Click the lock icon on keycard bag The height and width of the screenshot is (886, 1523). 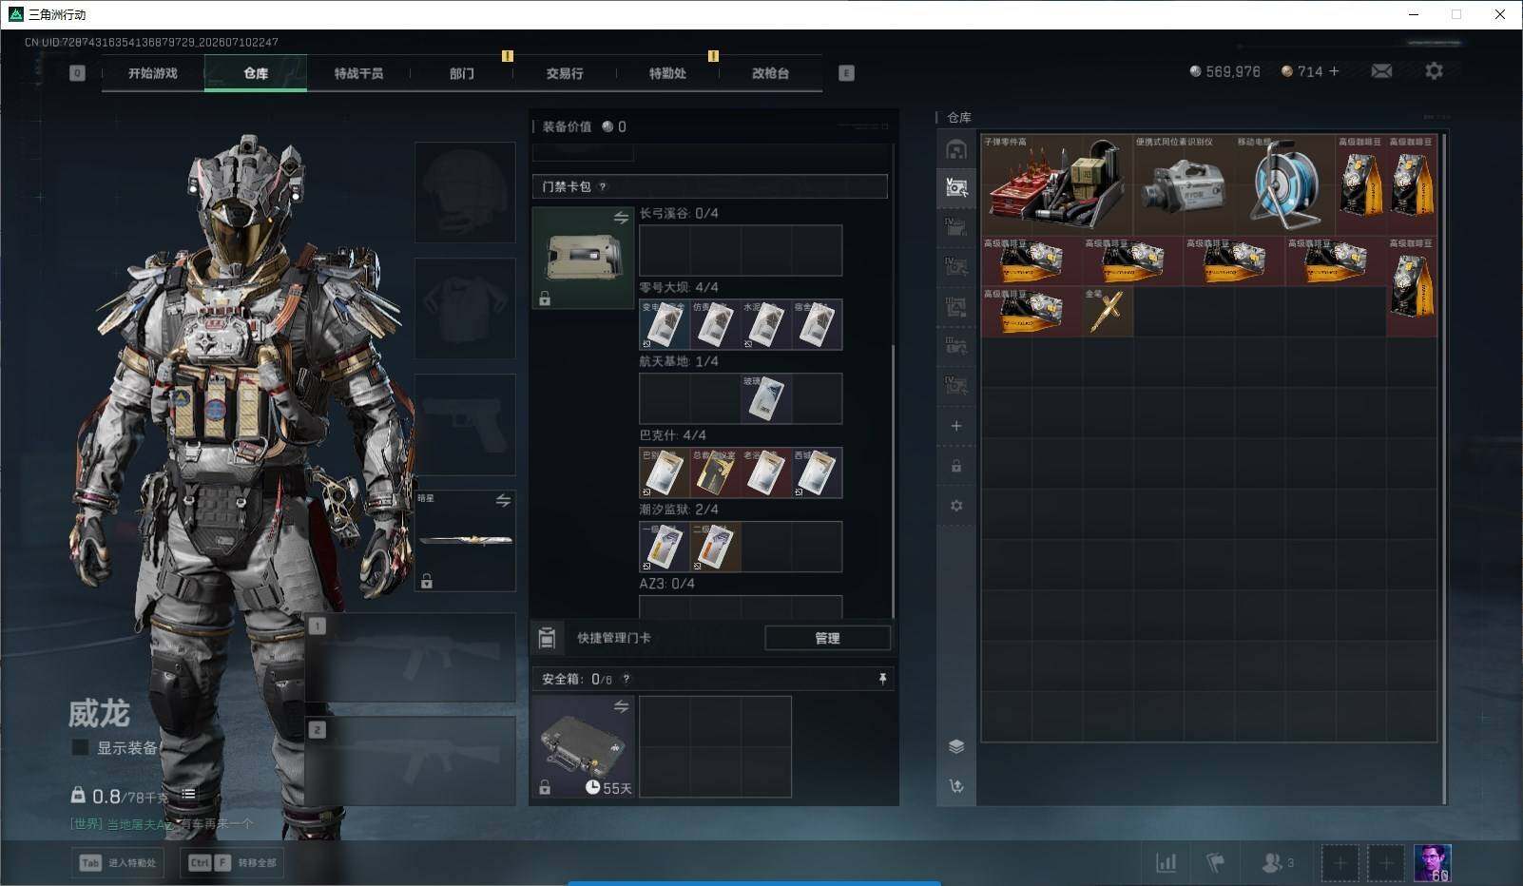tap(545, 299)
